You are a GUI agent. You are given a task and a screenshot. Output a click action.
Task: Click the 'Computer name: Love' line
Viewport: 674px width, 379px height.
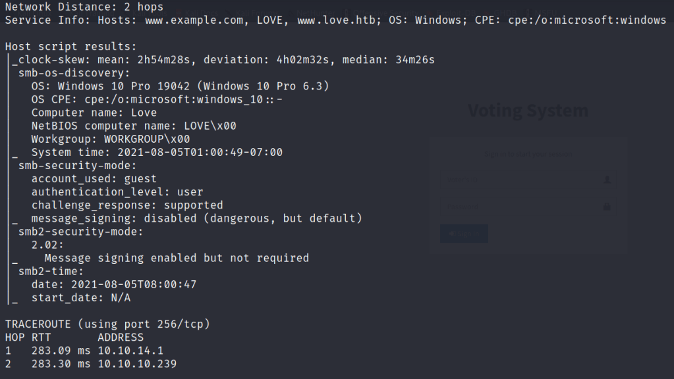[x=94, y=113]
